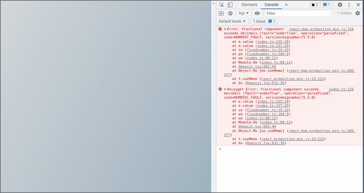Clear the console

(230, 13)
